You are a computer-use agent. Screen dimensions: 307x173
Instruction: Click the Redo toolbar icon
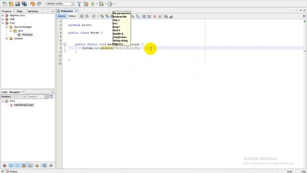pyautogui.click(x=39, y=3)
